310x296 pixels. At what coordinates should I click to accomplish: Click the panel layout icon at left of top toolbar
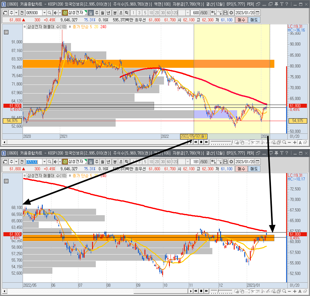click(5, 13)
